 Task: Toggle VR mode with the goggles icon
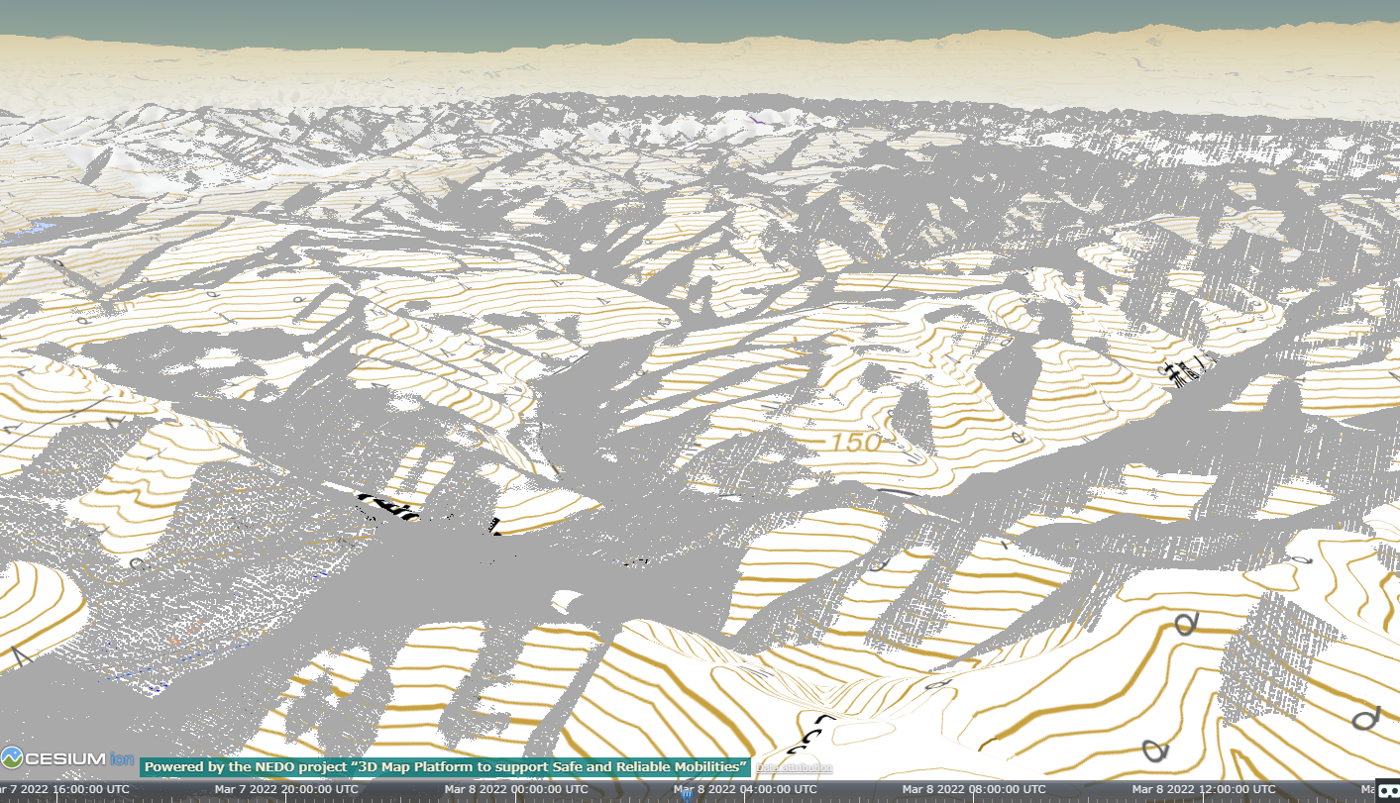coord(1387,789)
